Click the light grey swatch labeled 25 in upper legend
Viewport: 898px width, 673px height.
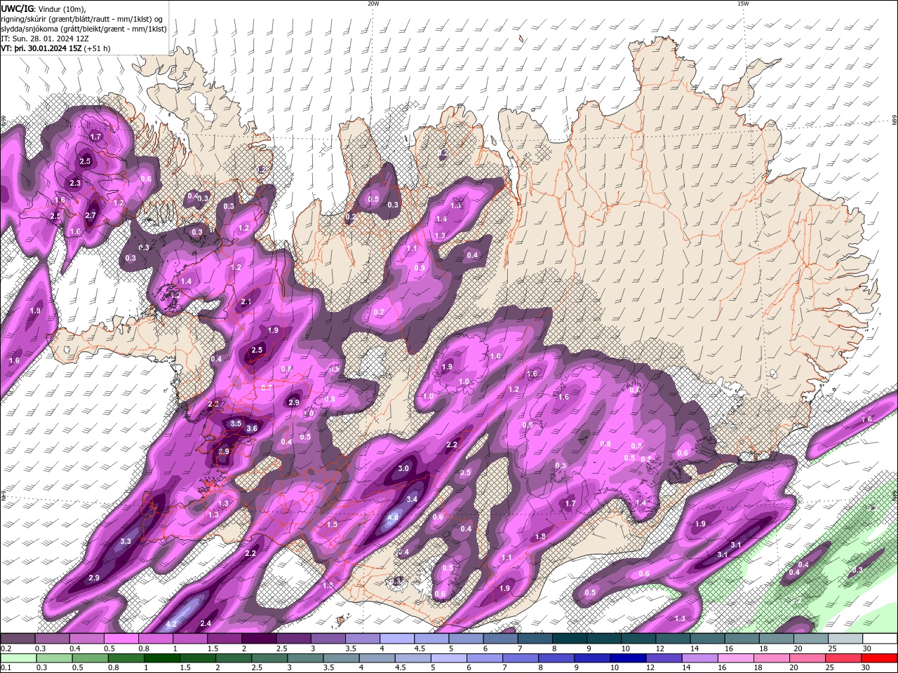(845, 638)
